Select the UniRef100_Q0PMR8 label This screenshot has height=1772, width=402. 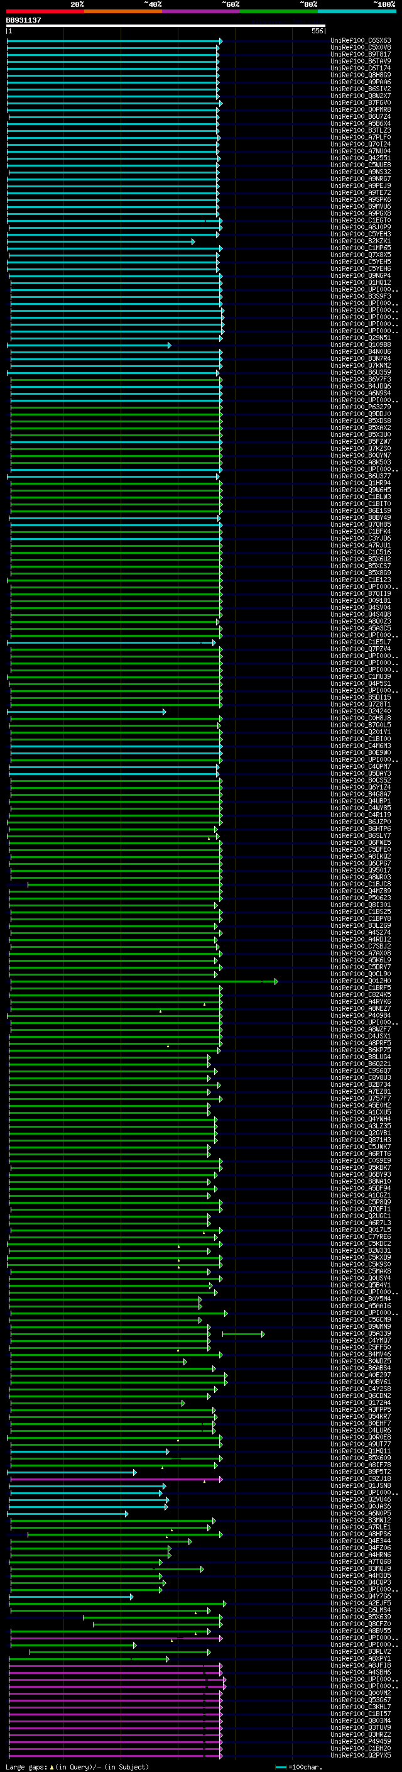click(x=361, y=109)
